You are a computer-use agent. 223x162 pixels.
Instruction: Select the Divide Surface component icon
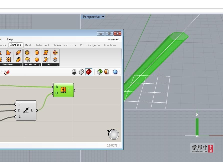[46, 53]
